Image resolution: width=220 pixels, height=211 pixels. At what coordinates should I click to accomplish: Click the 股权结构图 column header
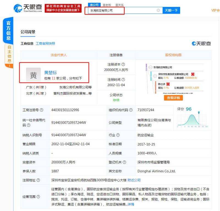[173, 55]
